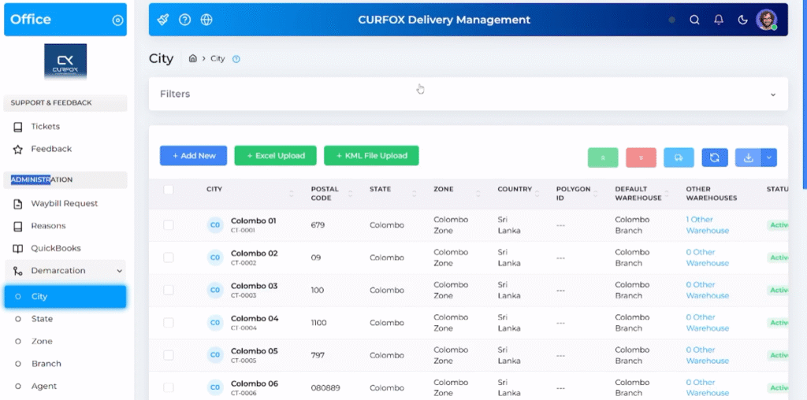This screenshot has height=400, width=807.
Task: Click the blue refresh button
Action: (714, 157)
